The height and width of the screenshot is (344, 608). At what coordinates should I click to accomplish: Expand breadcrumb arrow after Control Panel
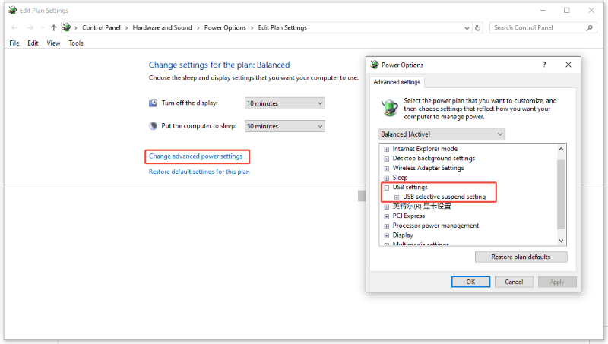[126, 28]
